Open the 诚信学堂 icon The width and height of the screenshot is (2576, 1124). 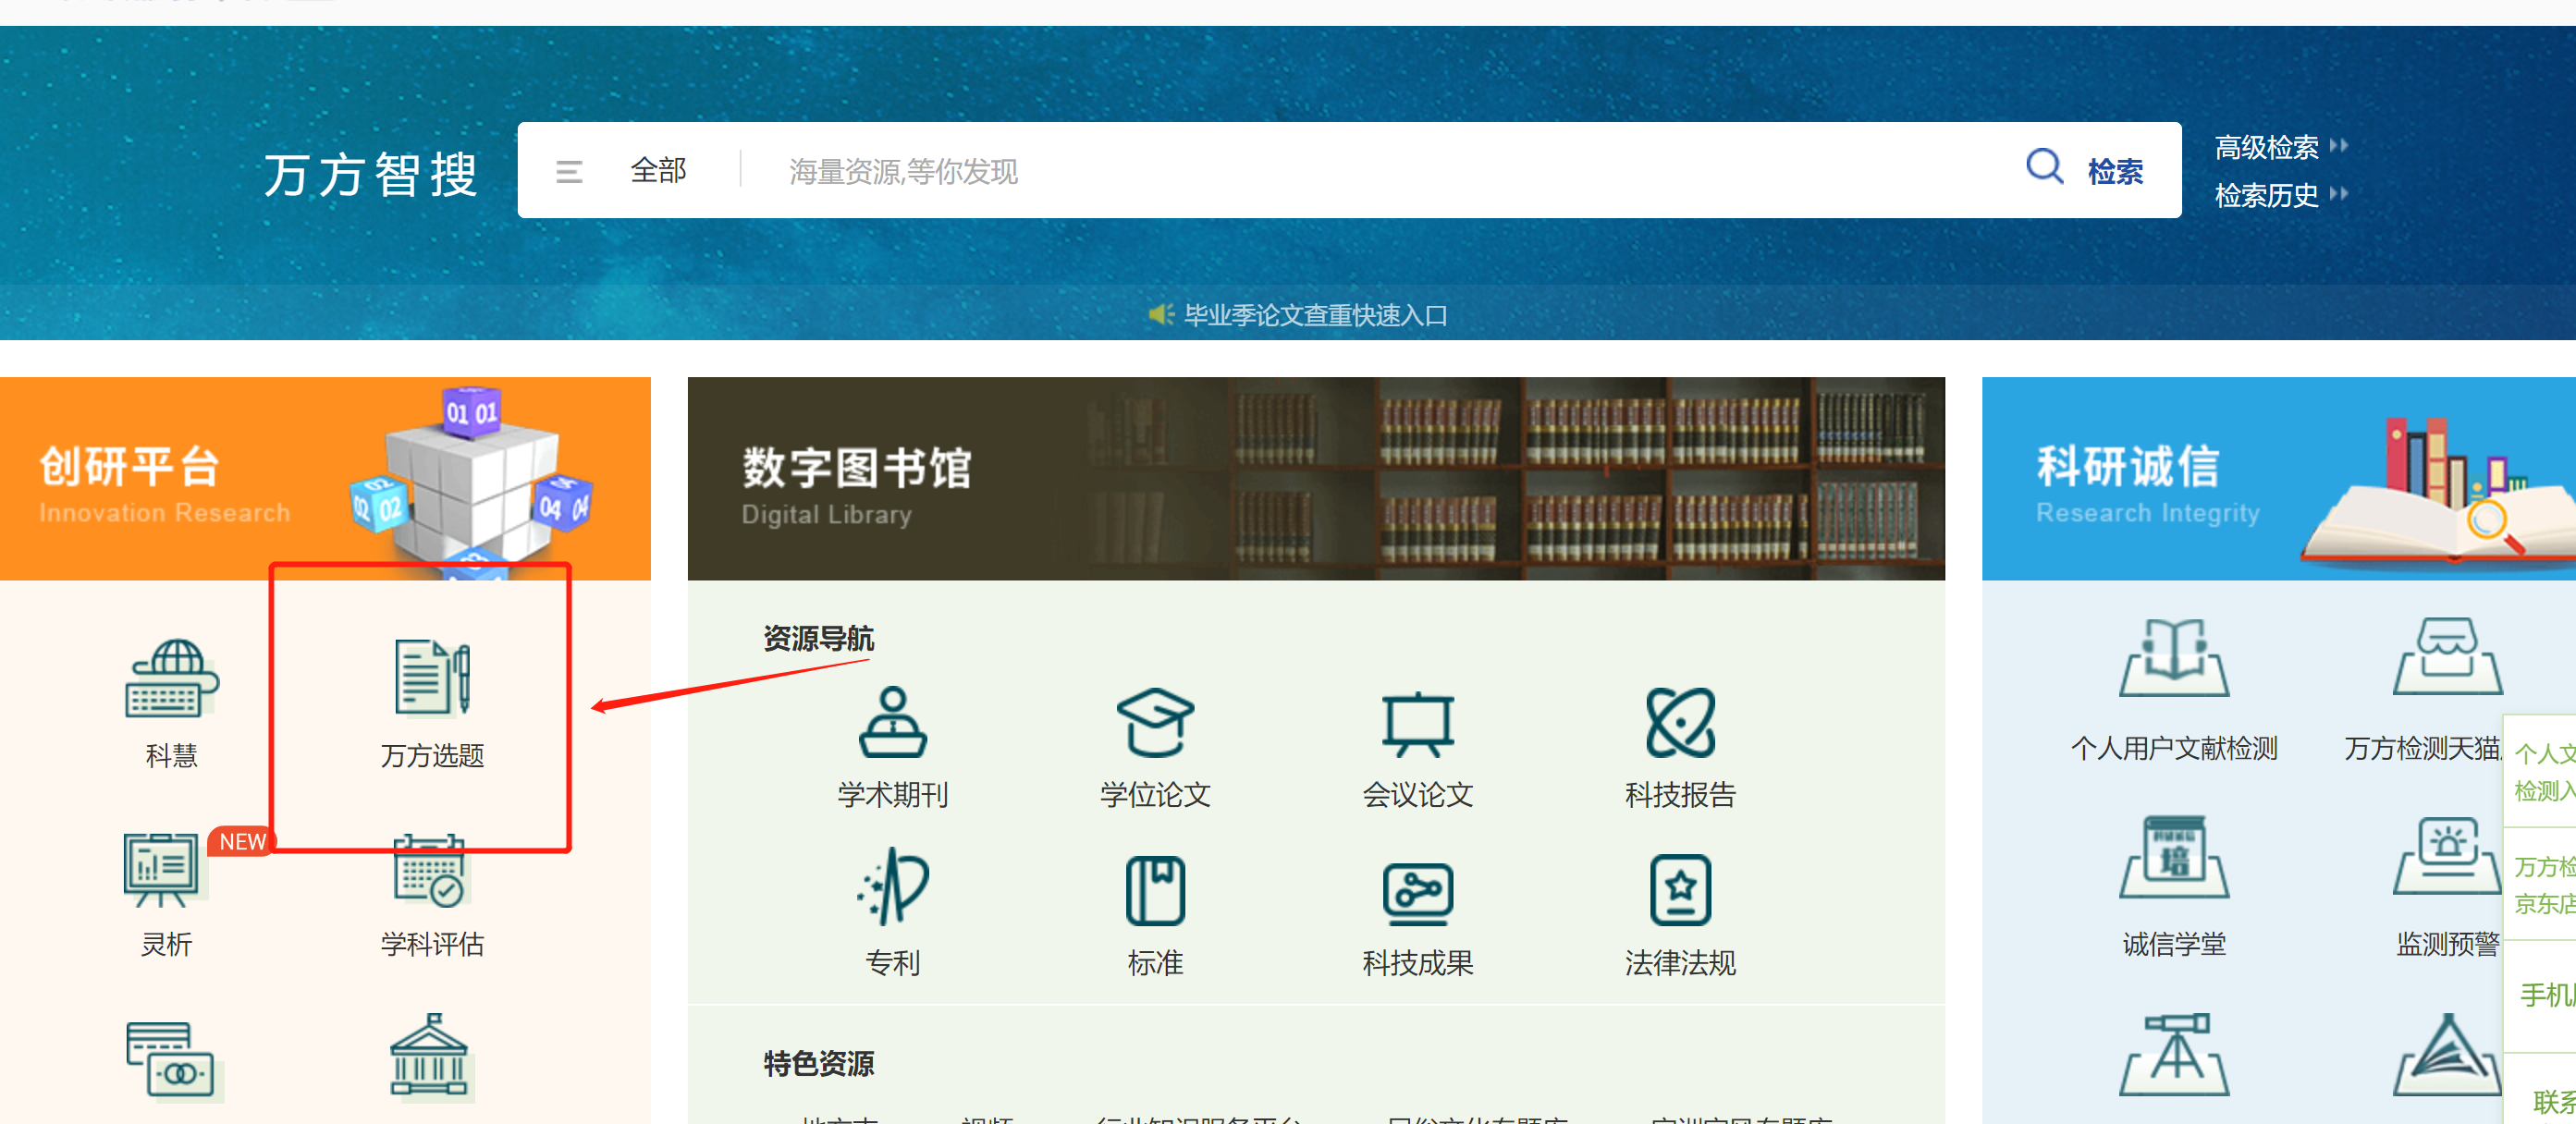2174,857
